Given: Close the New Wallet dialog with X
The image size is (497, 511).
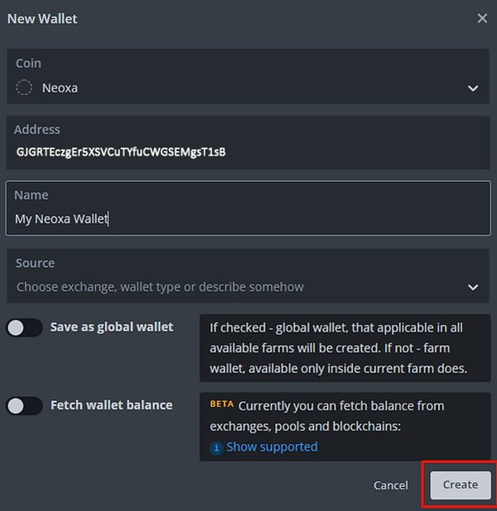Looking at the screenshot, I should coord(482,18).
